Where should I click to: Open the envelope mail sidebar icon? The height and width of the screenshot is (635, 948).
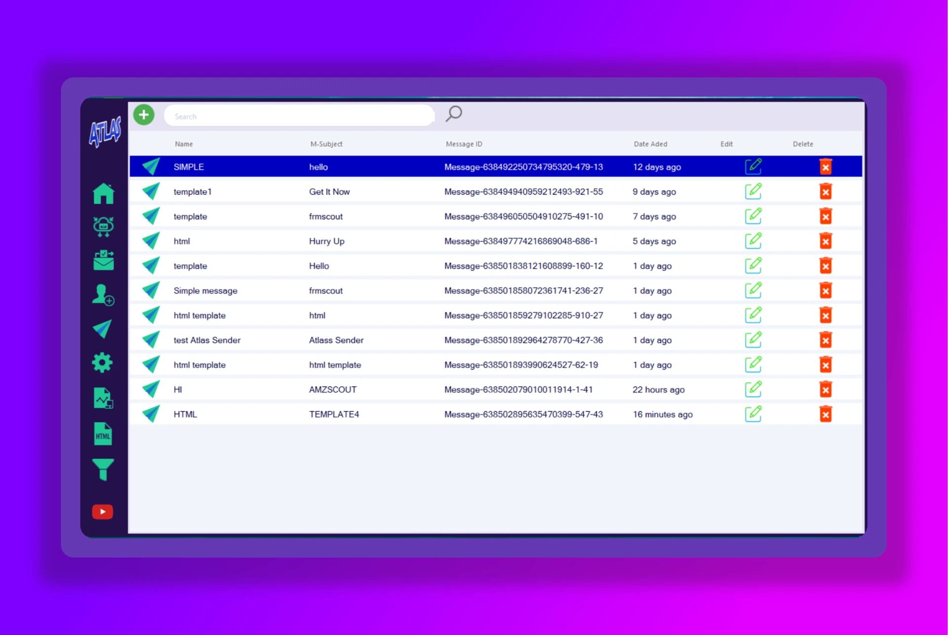click(103, 260)
